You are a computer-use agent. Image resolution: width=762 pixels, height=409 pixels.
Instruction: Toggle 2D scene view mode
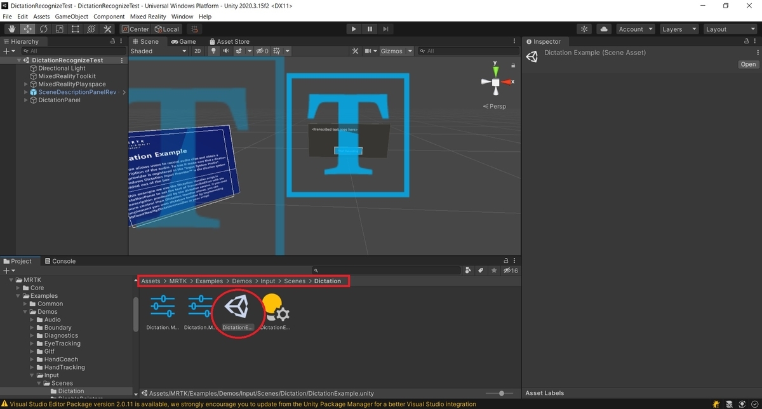click(x=197, y=51)
